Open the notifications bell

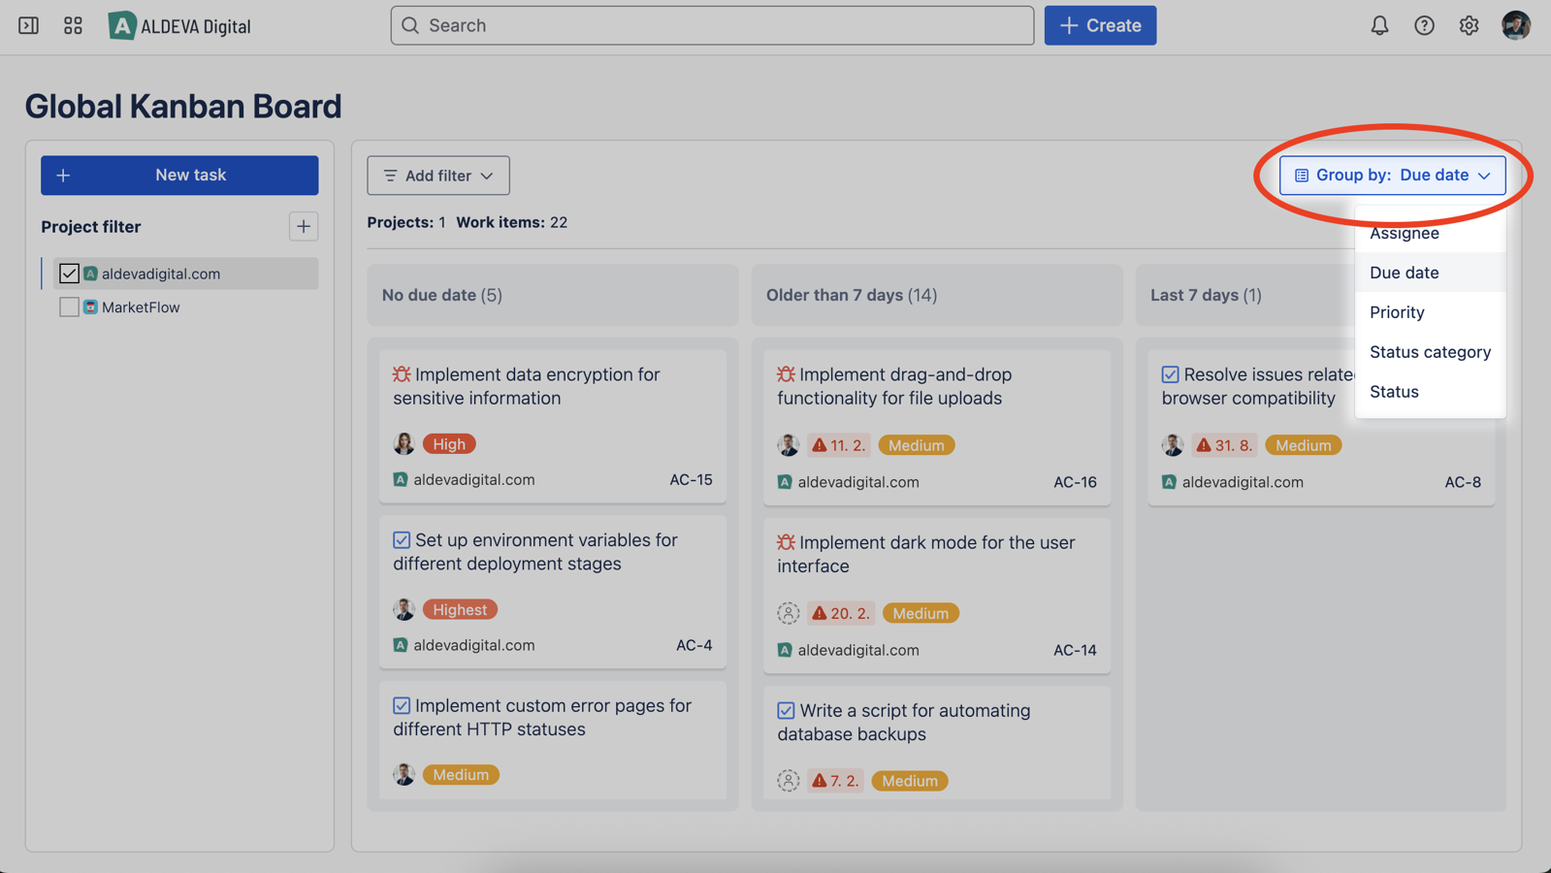click(x=1378, y=25)
